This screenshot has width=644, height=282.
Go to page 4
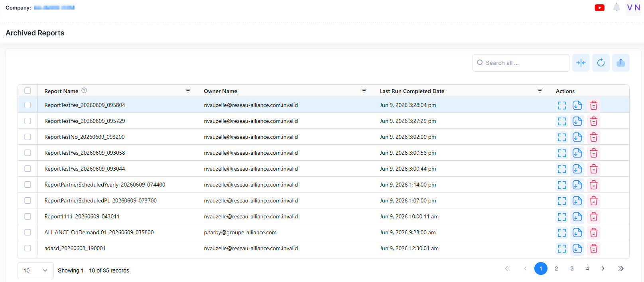[x=587, y=268]
